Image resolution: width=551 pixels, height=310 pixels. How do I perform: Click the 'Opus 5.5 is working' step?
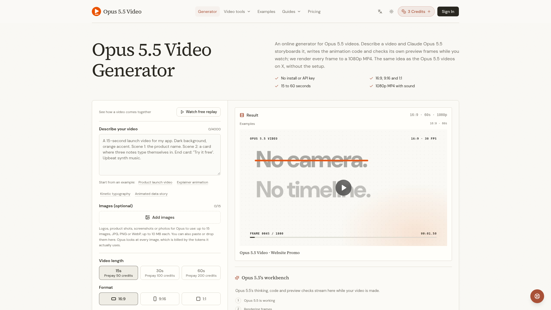[259, 301]
